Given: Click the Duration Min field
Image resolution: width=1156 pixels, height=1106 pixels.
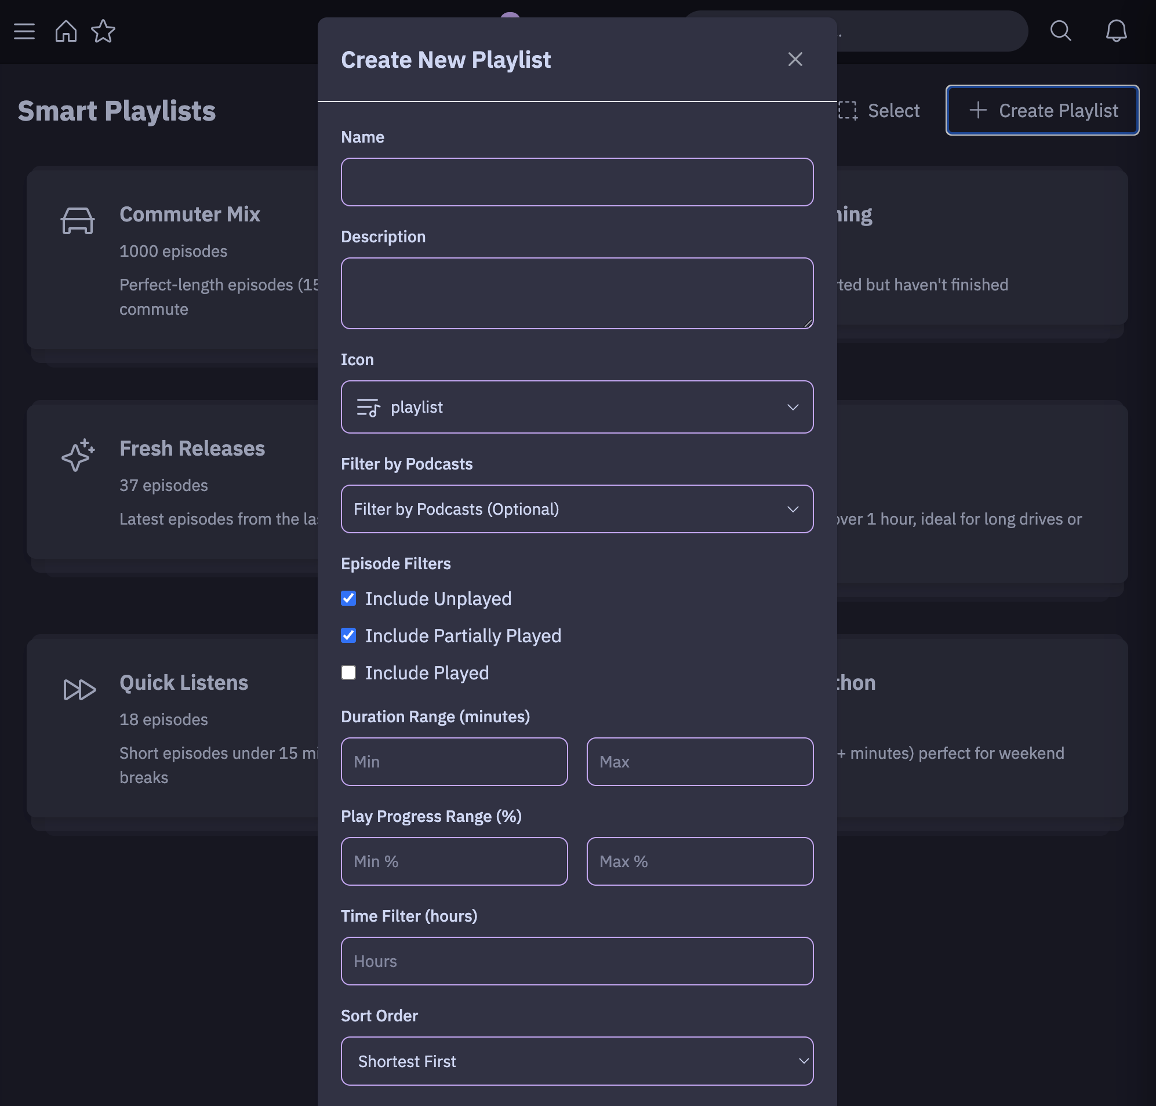Looking at the screenshot, I should [454, 762].
